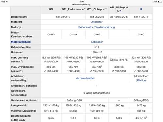The width and height of the screenshot is (163, 122).
Task: Tap footnote 4 on Clubsport S header
Action: click(120, 11)
